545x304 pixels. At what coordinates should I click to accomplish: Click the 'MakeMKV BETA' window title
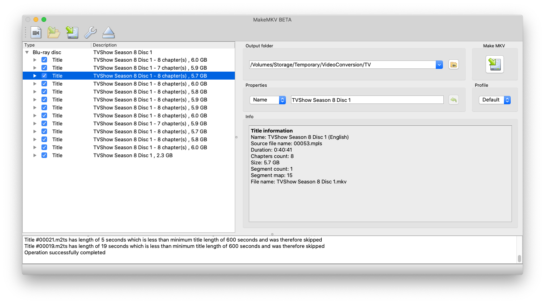coord(272,19)
